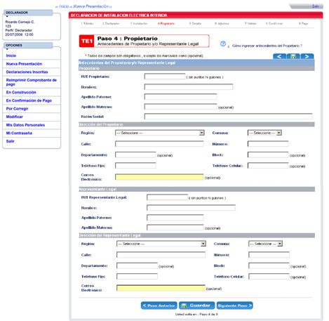
Task: Go to step 3 Instalación tab
Action: (x=139, y=24)
